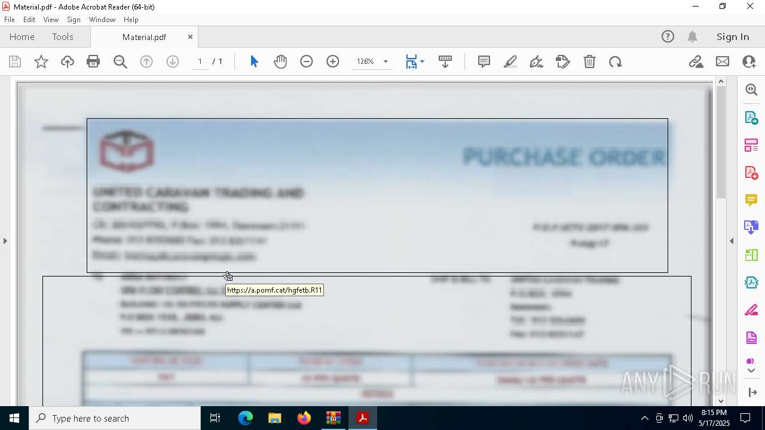The width and height of the screenshot is (765, 430).
Task: Switch to the Tools tab
Action: click(x=63, y=36)
